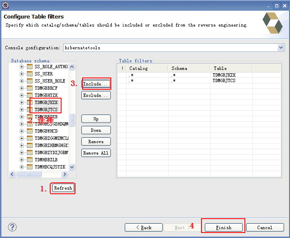Click the table icon beside TDMGBWHCD
Viewport: 290px width, 238px height.
point(30,131)
